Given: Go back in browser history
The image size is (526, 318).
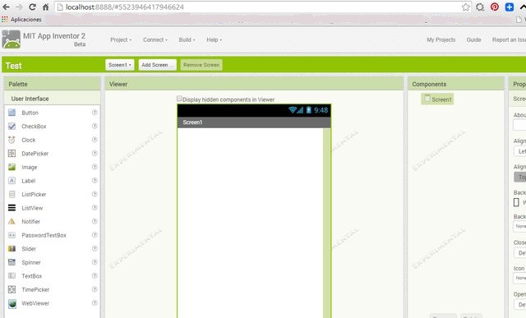Looking at the screenshot, I should click(6, 7).
